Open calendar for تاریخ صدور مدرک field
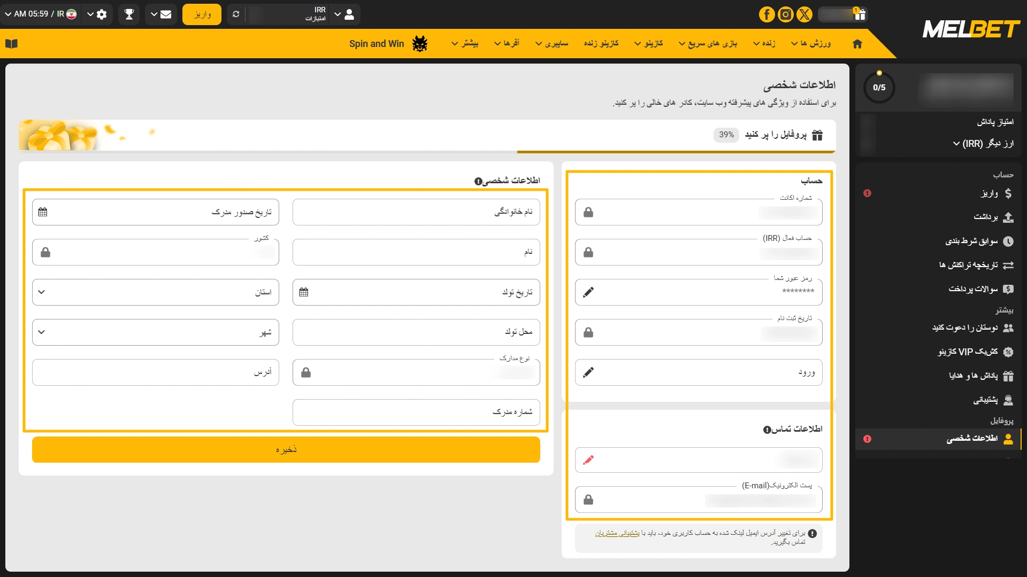1027x577 pixels. (43, 212)
